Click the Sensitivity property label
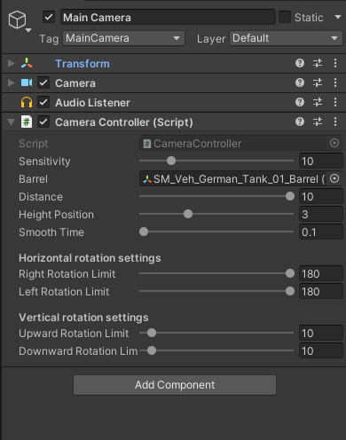This screenshot has height=440, width=346. pyautogui.click(x=44, y=161)
